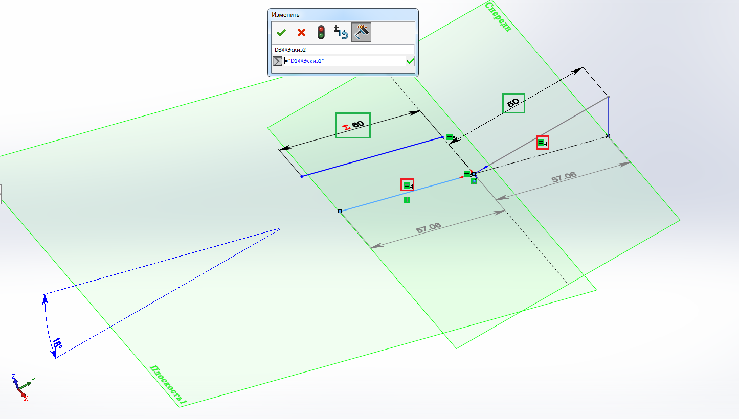Click the plus-minus spin increment reset icon

(341, 32)
